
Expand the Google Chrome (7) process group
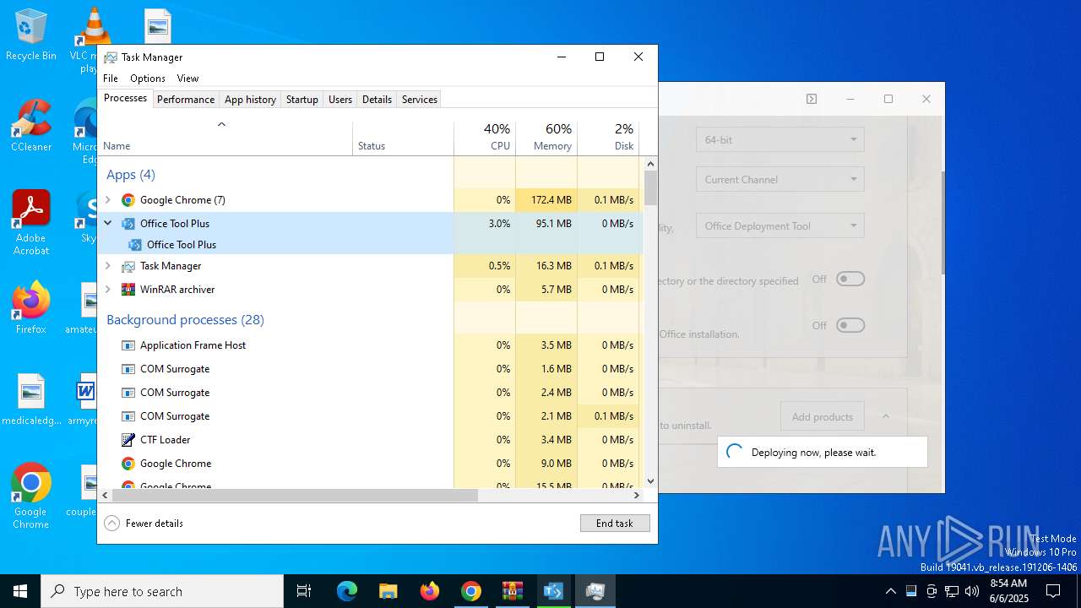[x=107, y=200]
